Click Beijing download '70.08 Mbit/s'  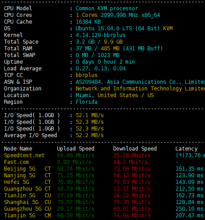tap(132, 169)
